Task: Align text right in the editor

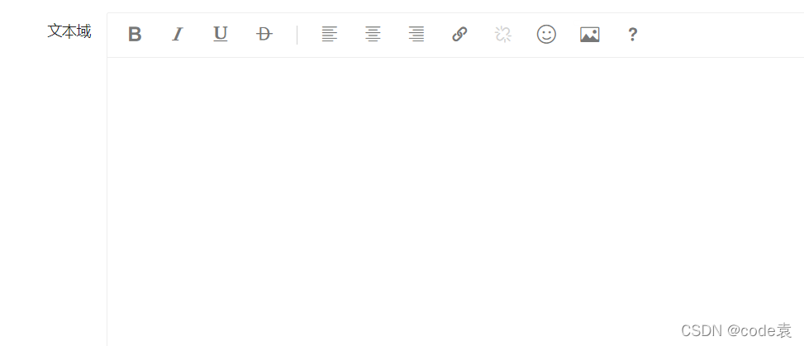Action: point(416,35)
